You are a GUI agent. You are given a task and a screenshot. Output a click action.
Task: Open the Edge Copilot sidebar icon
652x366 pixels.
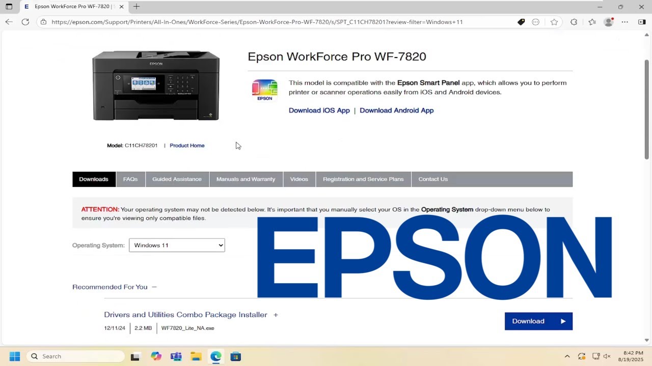[641, 22]
